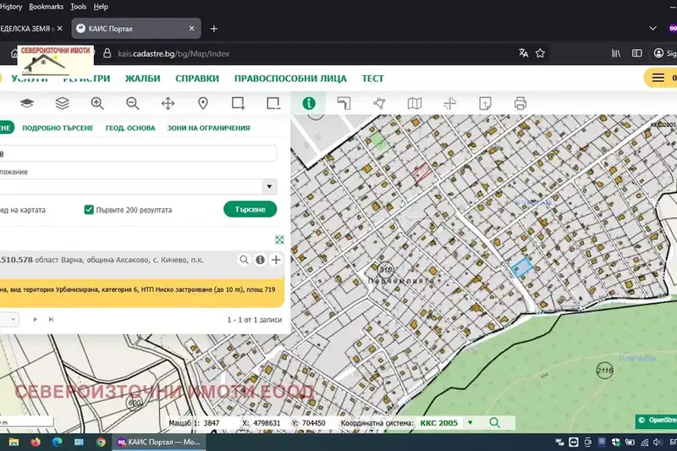
Task: Open the РЕГИСТРИ menu
Action: tap(86, 79)
